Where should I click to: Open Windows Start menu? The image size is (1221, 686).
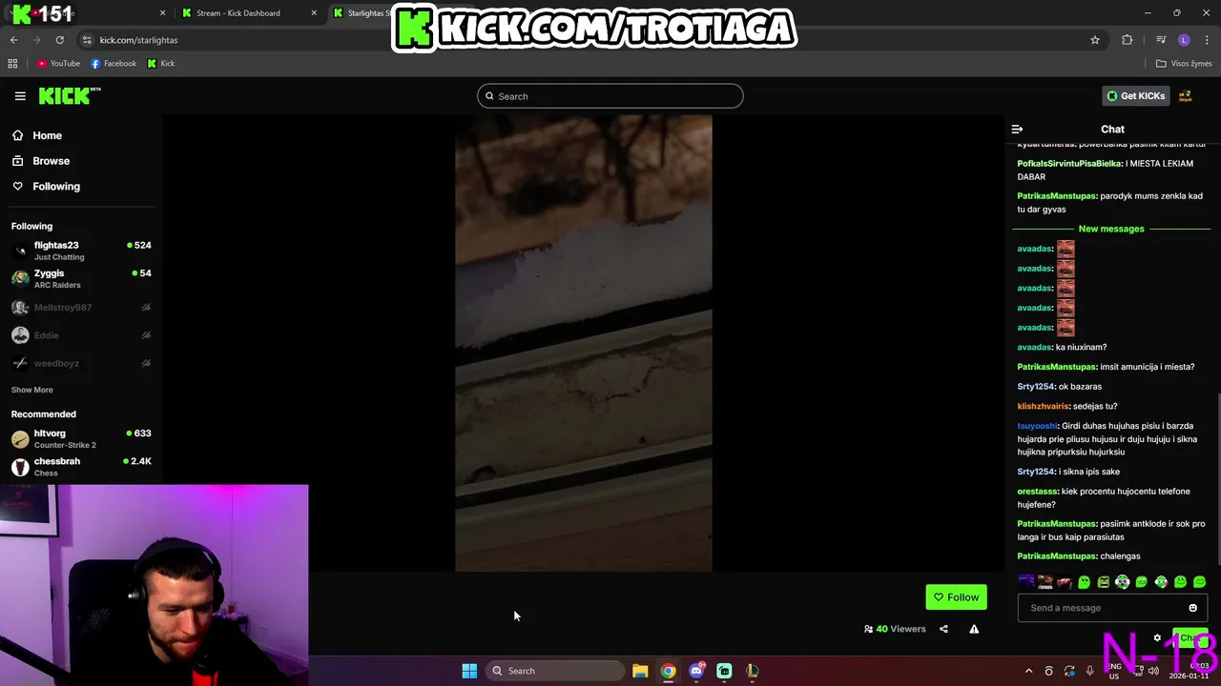coord(469,671)
